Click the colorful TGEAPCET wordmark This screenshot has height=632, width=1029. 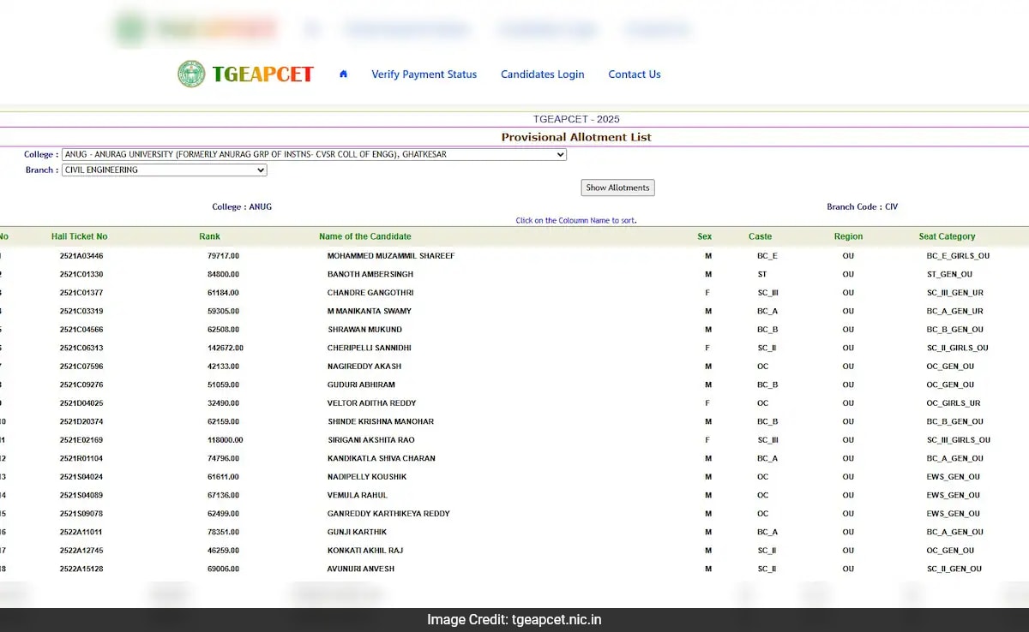(x=261, y=74)
